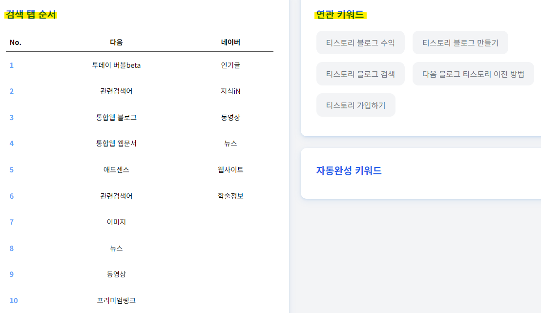Click "프리미엄링크" at the bottom of the table

coord(117,300)
